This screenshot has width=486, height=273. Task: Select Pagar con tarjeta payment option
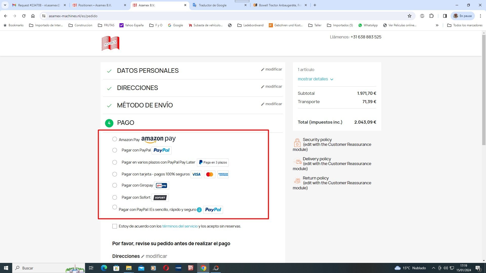115,174
